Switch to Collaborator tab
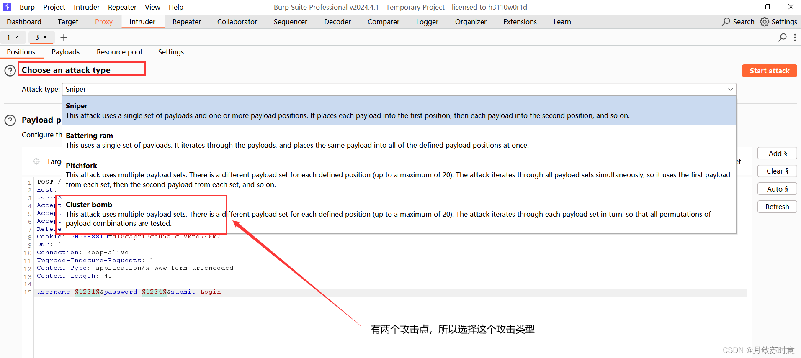 [237, 22]
